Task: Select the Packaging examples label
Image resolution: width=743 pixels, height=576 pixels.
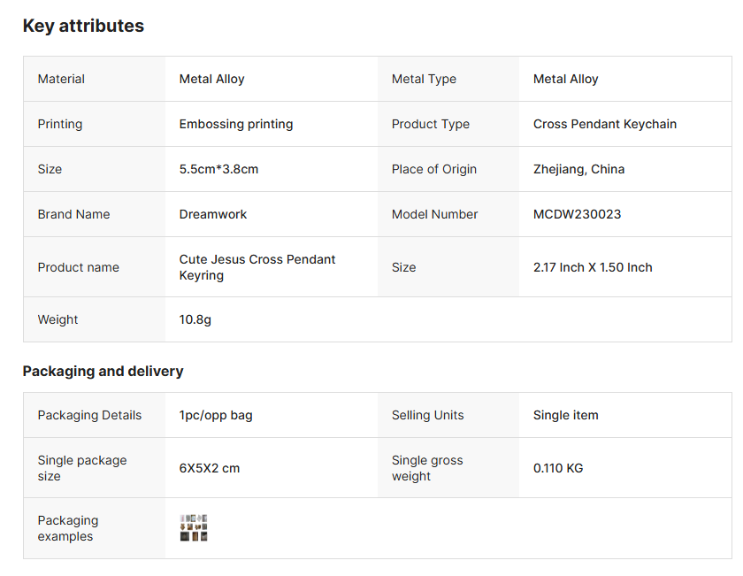Action: [x=68, y=528]
